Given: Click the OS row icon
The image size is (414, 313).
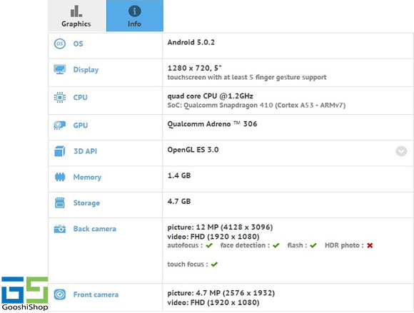Looking at the screenshot, I should tap(60, 43).
